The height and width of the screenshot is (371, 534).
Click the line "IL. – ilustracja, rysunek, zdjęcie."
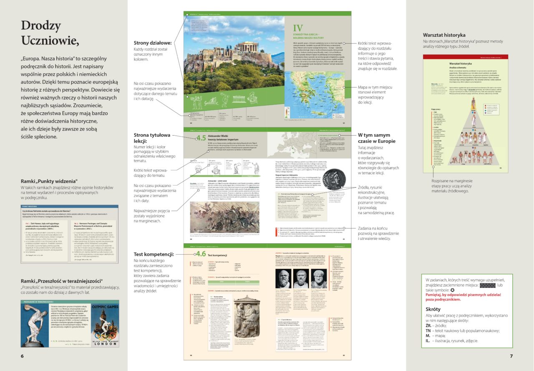(x=458, y=341)
